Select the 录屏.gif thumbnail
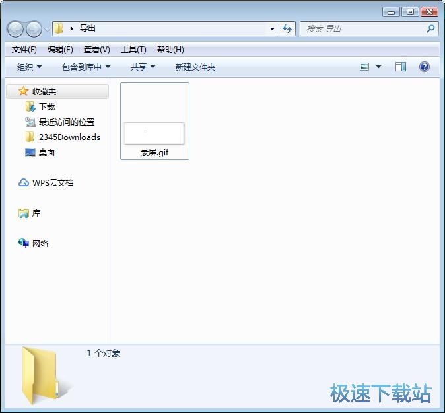This screenshot has height=413, width=445. (154, 133)
